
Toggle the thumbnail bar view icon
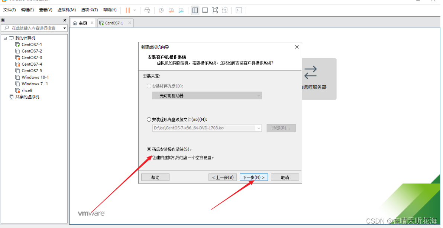coord(205,10)
